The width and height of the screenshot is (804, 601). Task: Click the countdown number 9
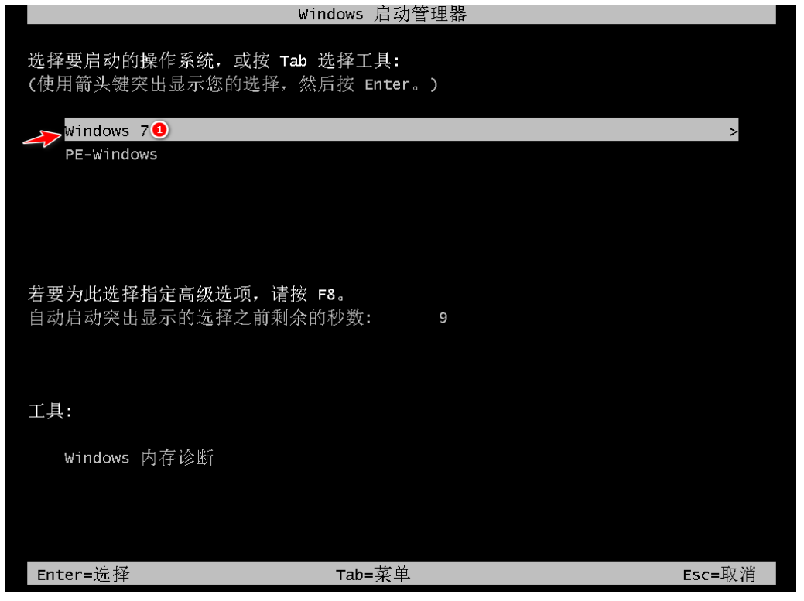click(443, 318)
